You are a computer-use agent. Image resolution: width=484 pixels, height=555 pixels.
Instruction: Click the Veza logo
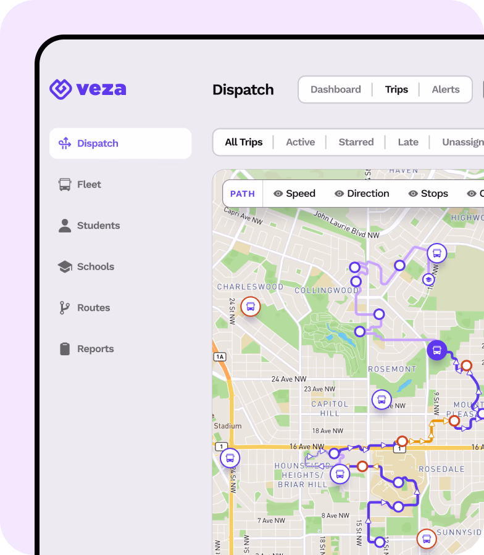click(x=88, y=89)
